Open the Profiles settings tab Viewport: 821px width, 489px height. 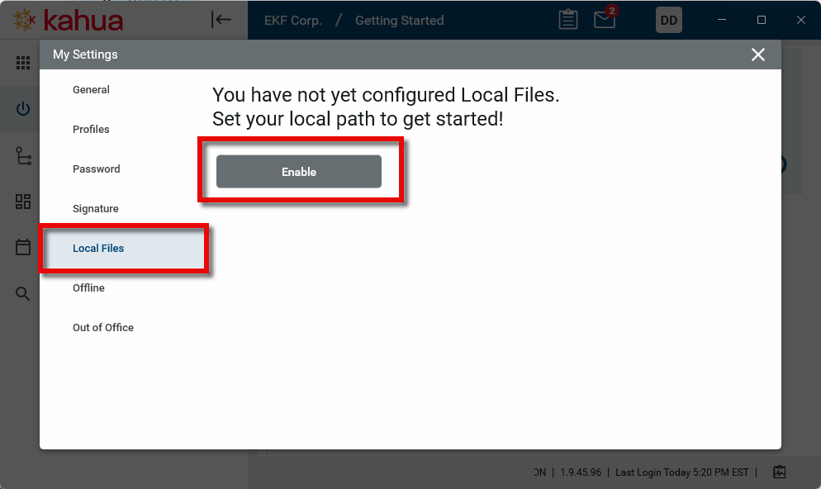91,130
